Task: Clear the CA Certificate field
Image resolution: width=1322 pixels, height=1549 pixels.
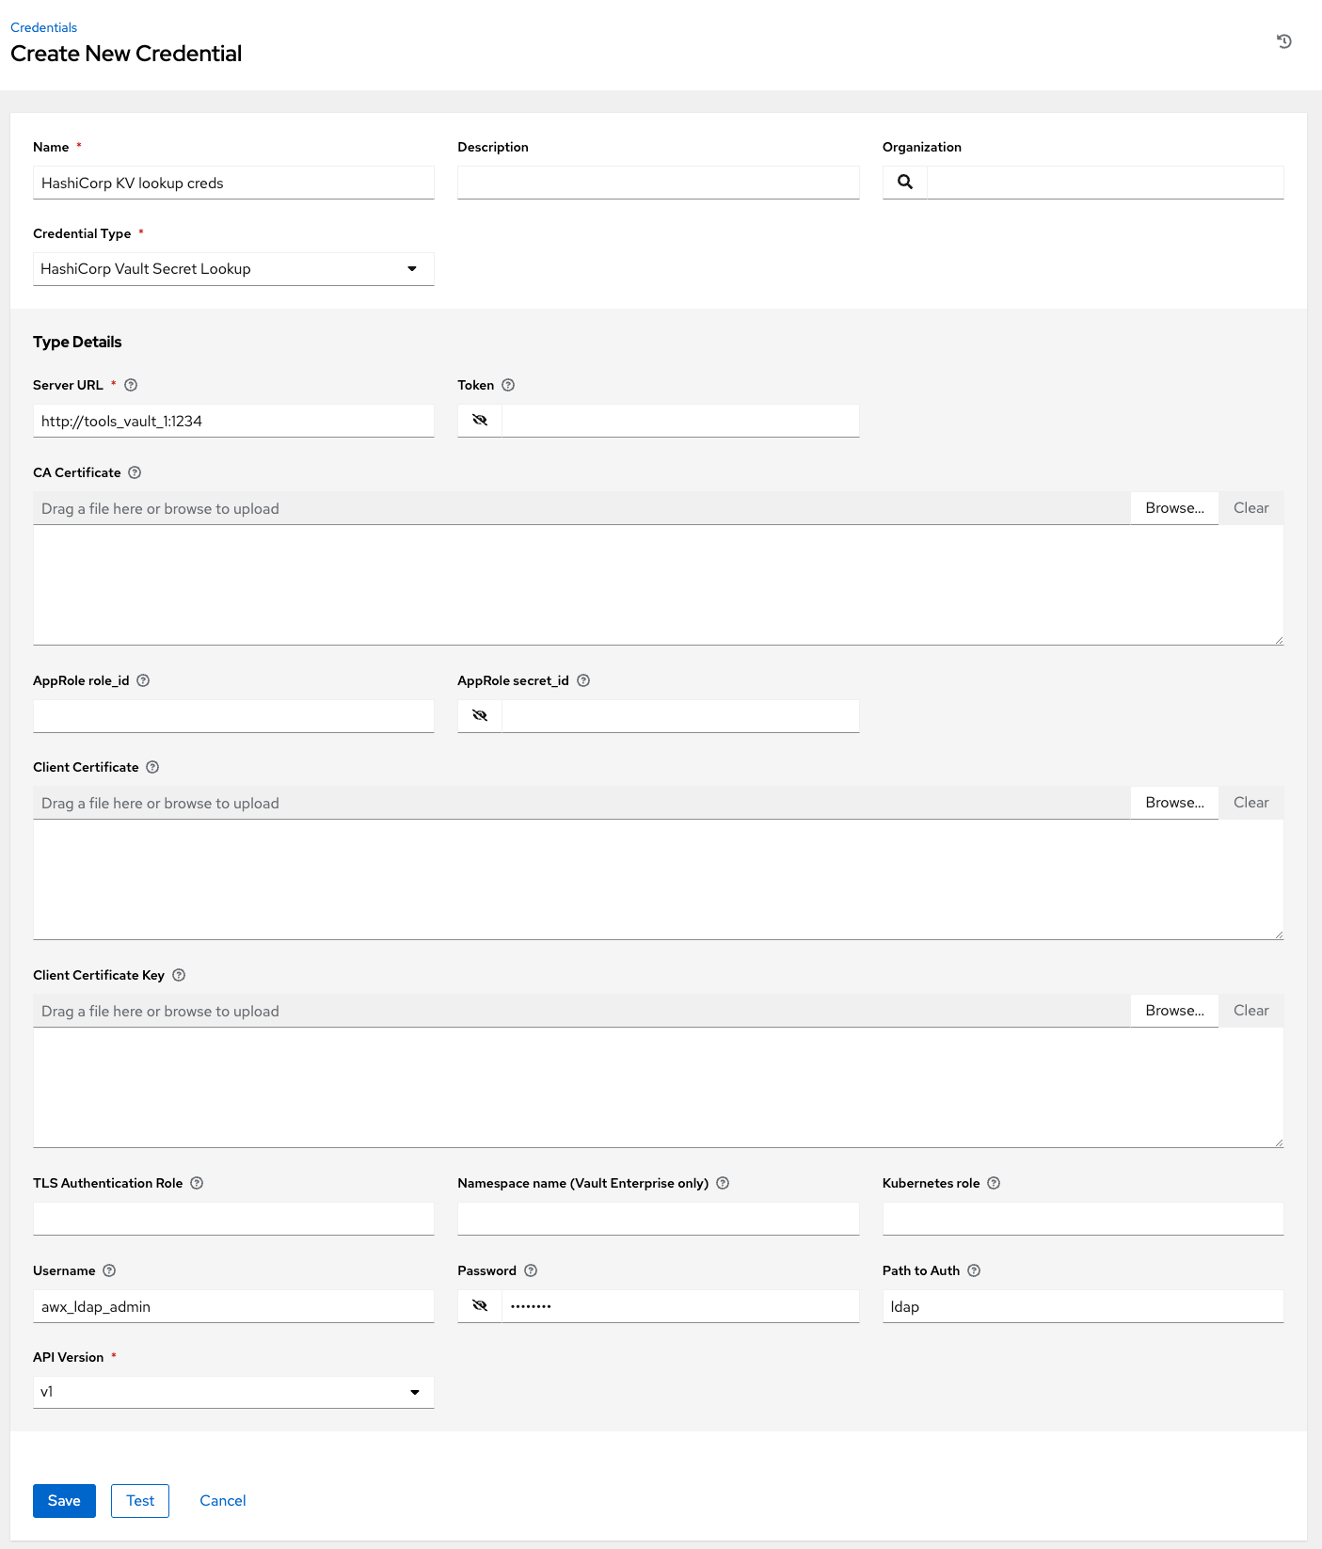Action: click(x=1251, y=508)
